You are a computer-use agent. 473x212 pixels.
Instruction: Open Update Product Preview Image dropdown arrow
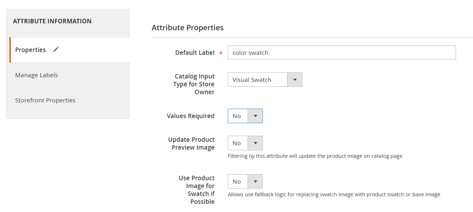pyautogui.click(x=255, y=143)
